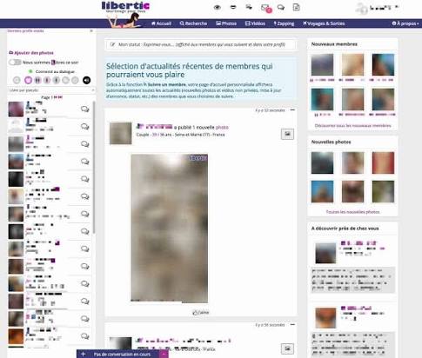Select the first grey circular filter icon
Screen dimensions: 422x358
tap(17, 80)
